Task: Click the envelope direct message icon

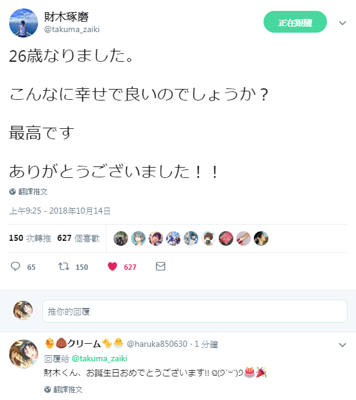Action: coord(161,266)
